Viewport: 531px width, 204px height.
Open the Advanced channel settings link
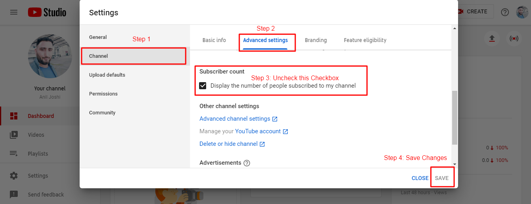235,119
